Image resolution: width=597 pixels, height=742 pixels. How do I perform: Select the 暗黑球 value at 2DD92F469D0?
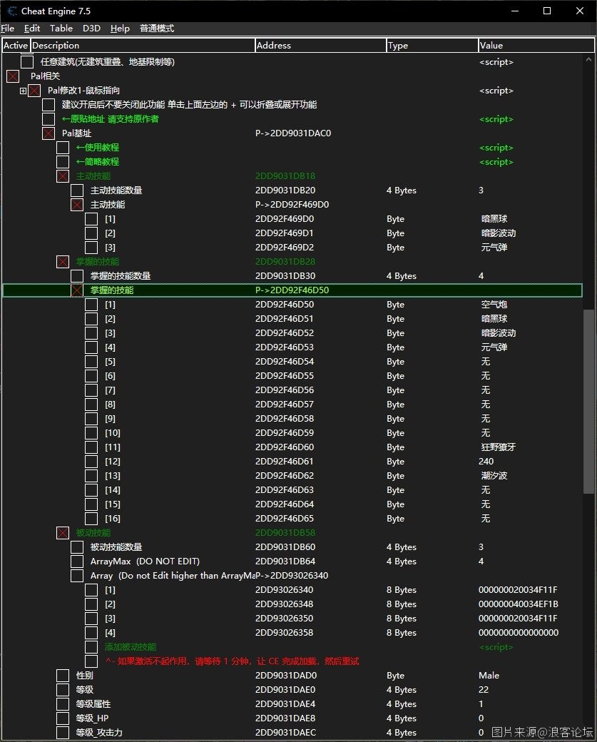pyautogui.click(x=494, y=218)
